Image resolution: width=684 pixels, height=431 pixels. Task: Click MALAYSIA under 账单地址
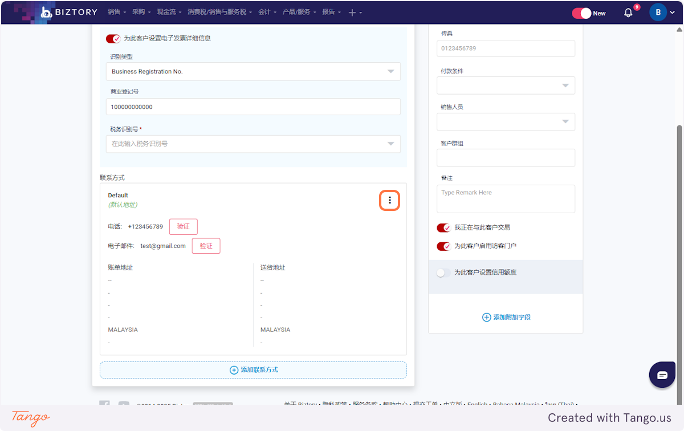coord(123,330)
